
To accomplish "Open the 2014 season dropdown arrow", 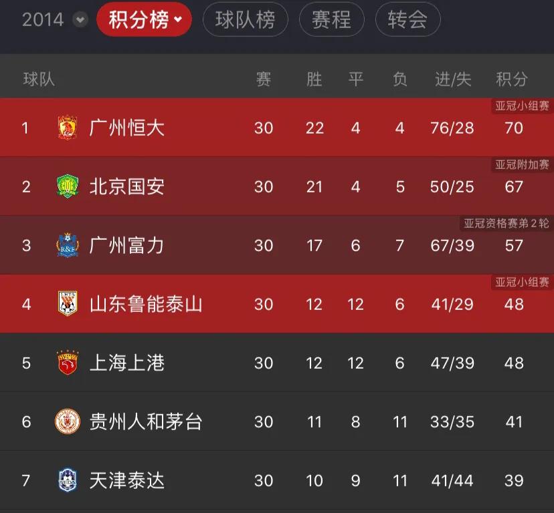I will 80,19.
